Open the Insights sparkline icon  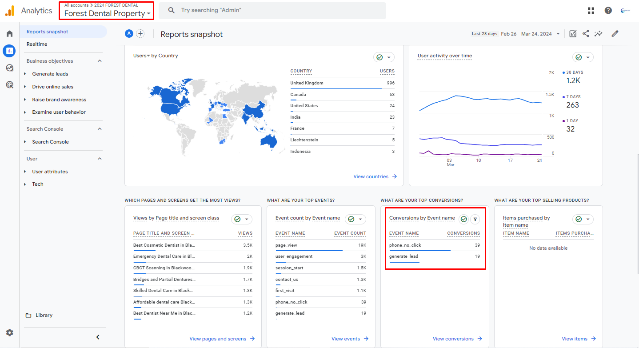coord(599,34)
